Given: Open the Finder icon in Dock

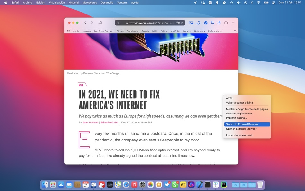Looking at the screenshot, I should (45, 185).
